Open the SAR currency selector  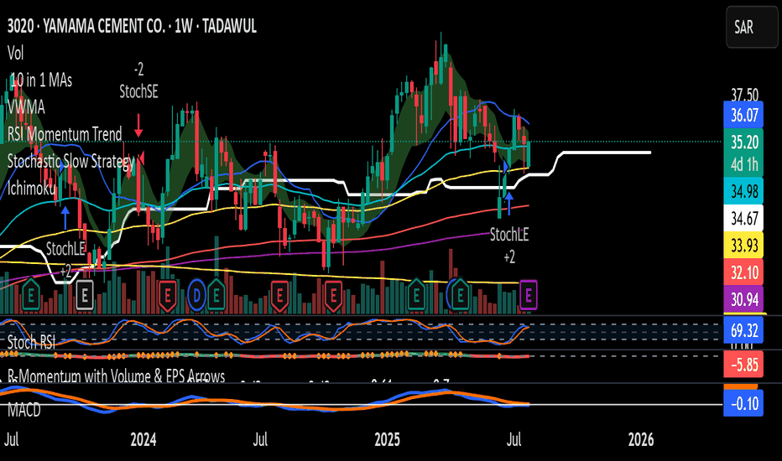click(x=752, y=27)
